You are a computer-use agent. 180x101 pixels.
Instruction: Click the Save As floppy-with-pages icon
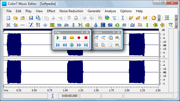(x=38, y=18)
